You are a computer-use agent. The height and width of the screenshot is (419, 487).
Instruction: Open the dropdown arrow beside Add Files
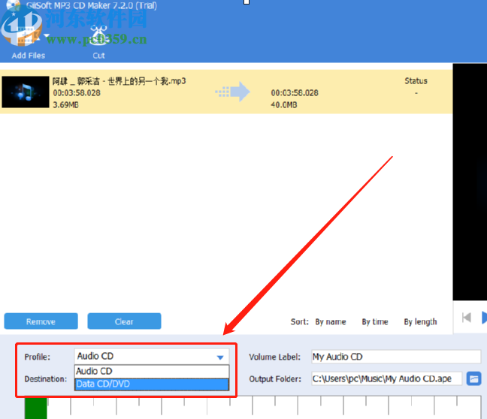pos(47,36)
